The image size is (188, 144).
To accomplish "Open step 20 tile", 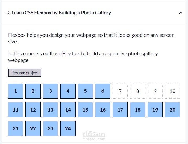I will pos(172,110).
